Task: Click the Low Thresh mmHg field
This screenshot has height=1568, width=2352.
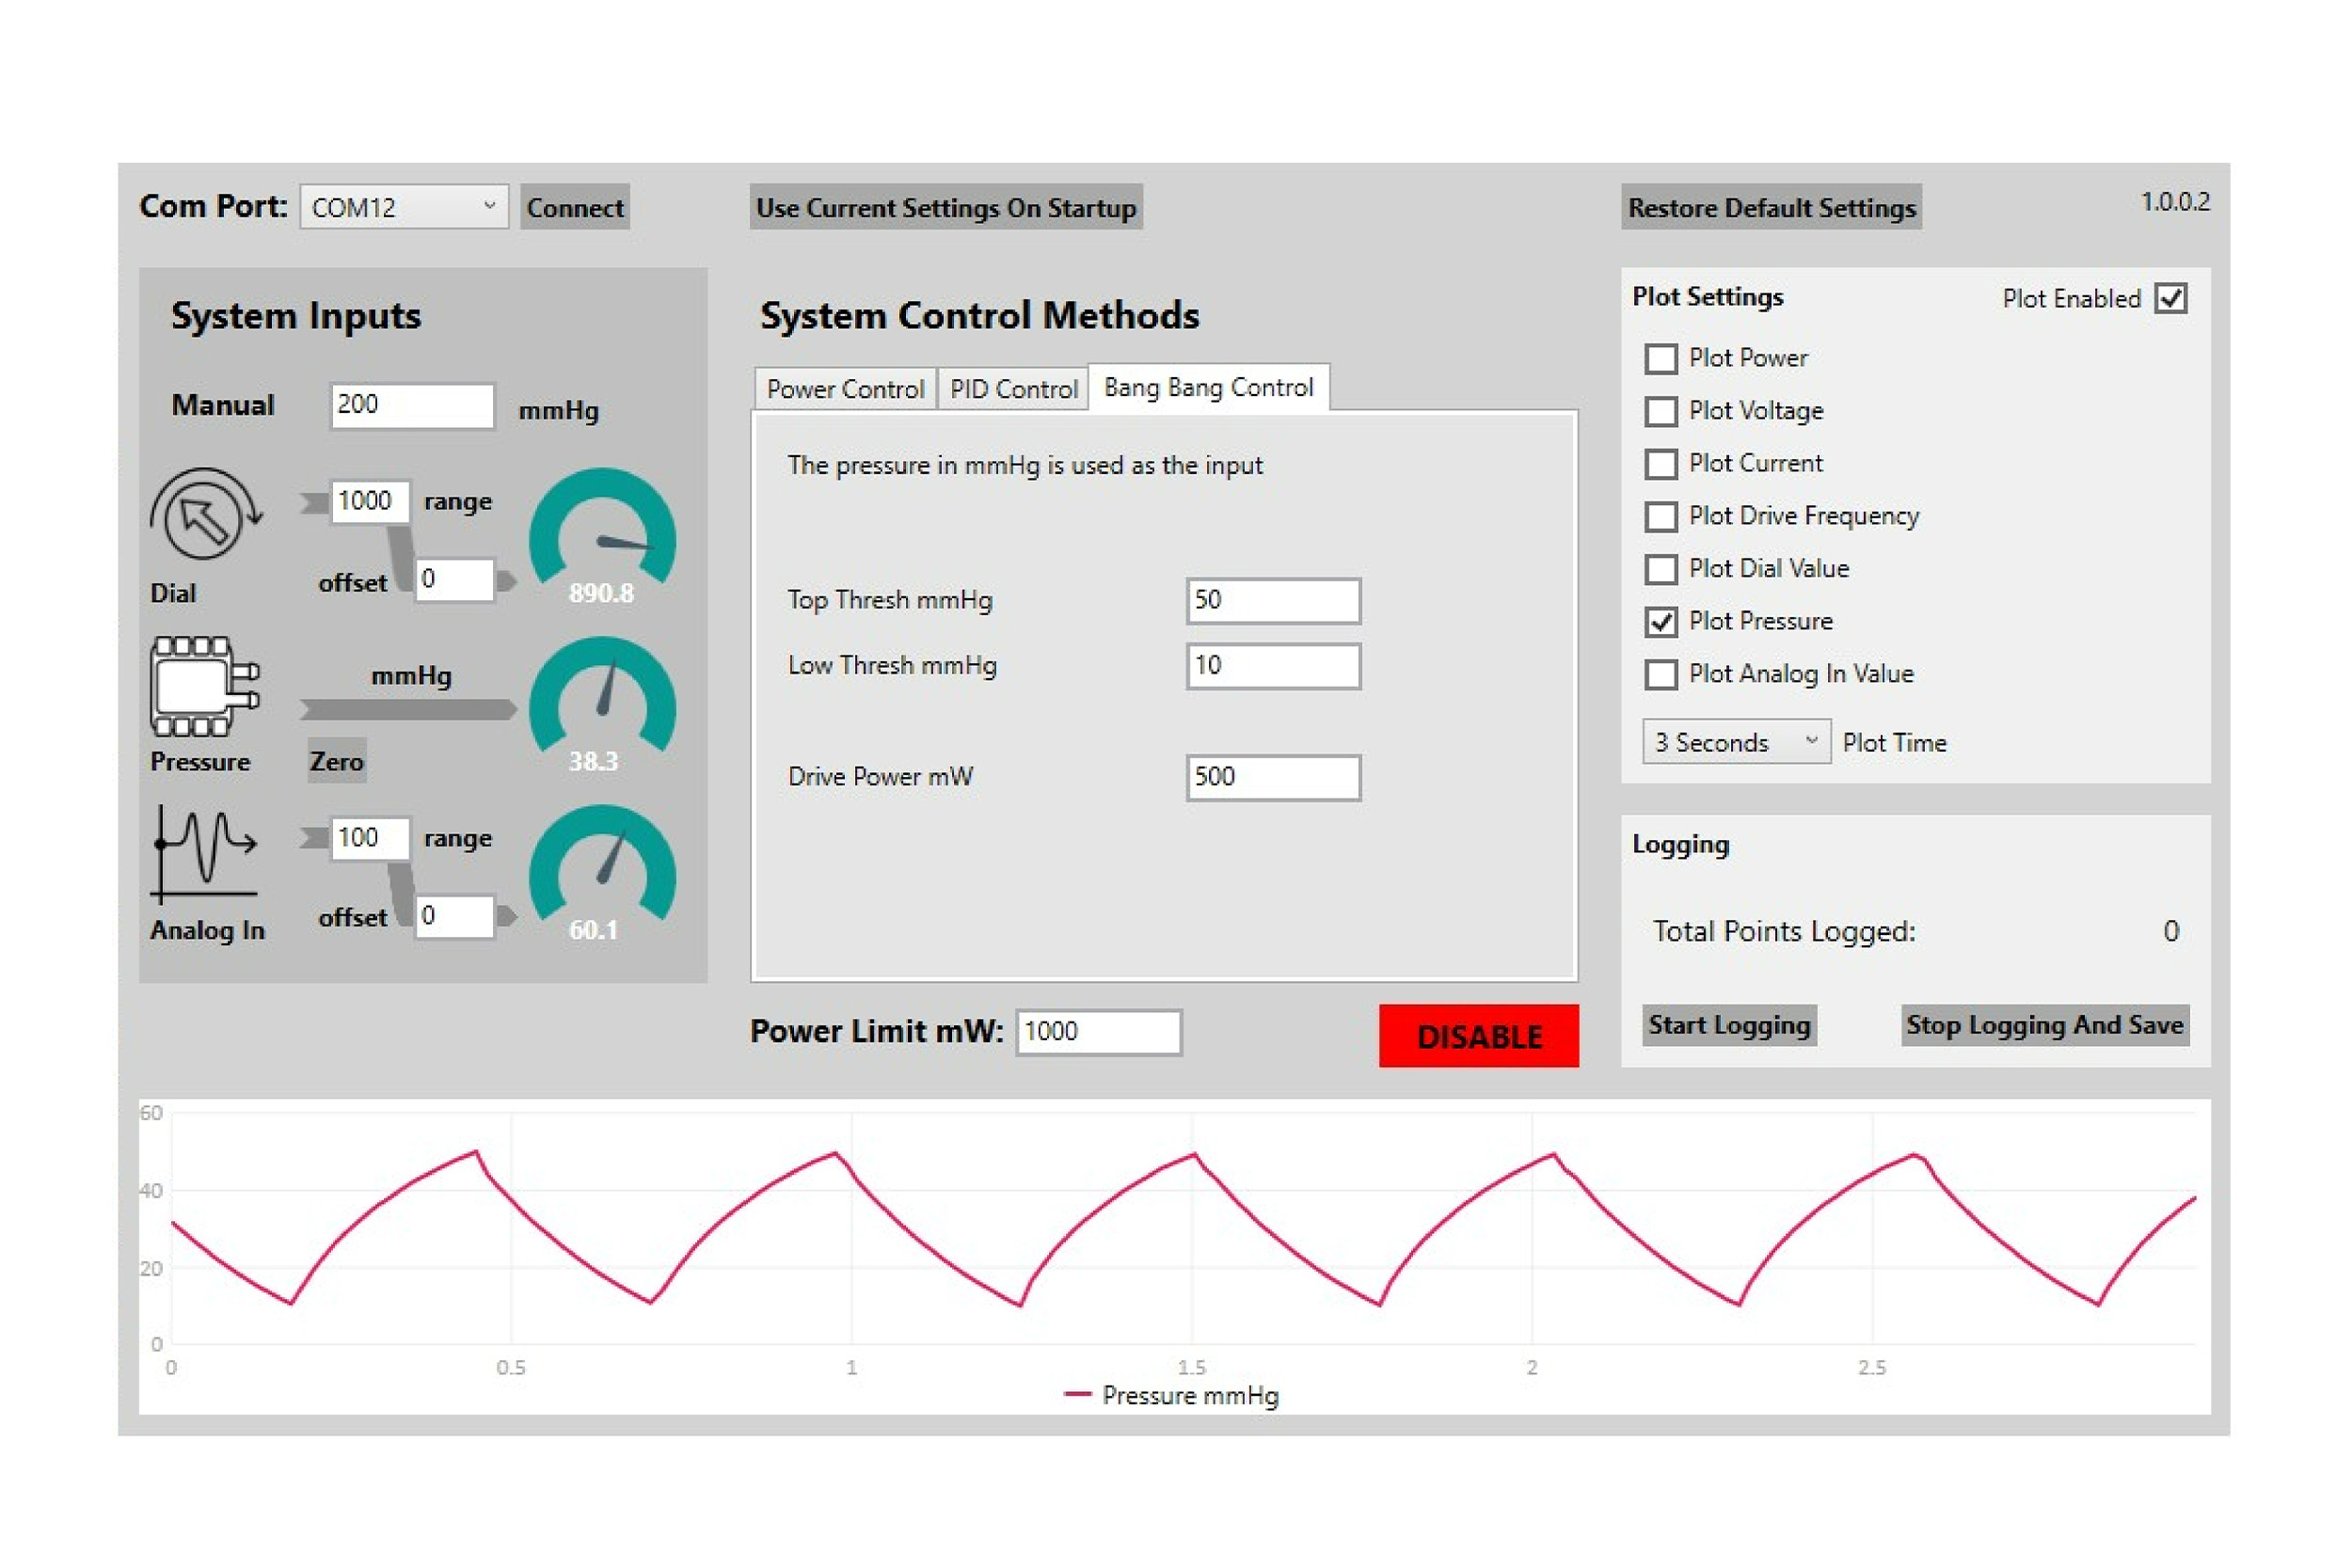Action: point(1273,666)
